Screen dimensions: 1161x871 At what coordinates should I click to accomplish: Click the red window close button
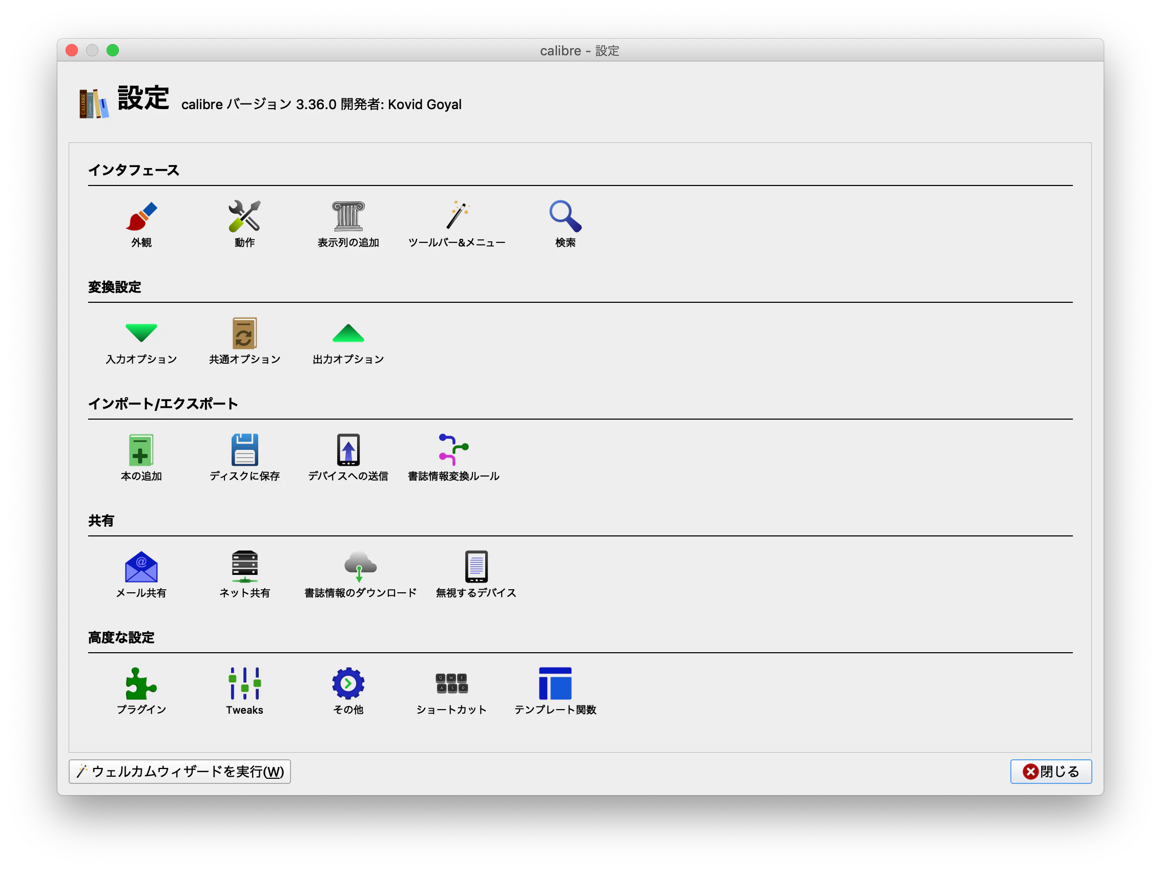72,50
